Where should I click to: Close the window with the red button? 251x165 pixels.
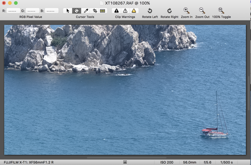[4, 3]
